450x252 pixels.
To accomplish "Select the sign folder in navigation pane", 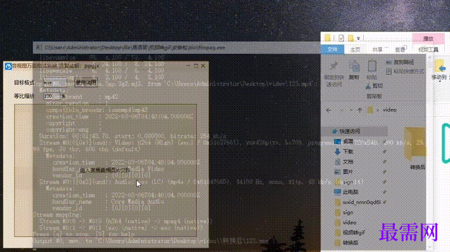I will tap(348, 213).
